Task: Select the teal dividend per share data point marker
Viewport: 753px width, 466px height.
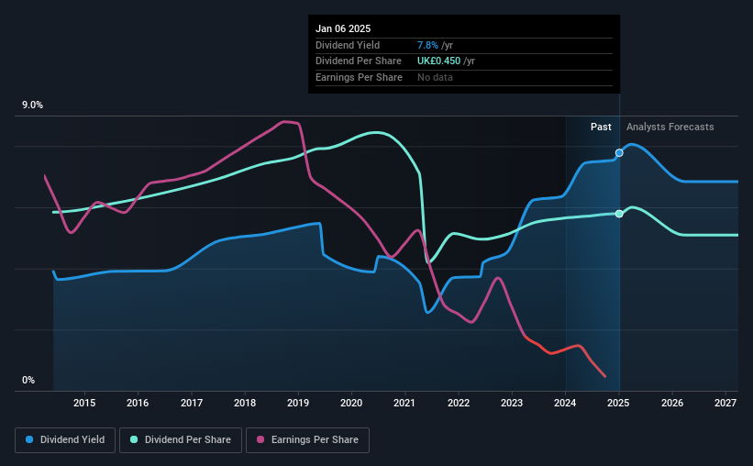Action: tap(619, 214)
